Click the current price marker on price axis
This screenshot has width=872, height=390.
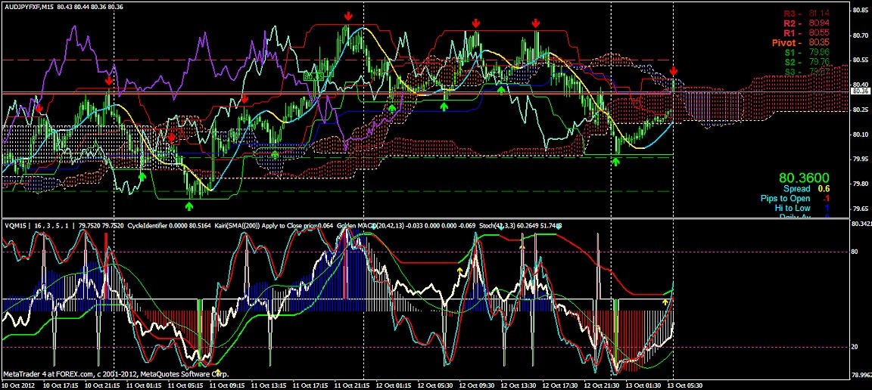[859, 91]
